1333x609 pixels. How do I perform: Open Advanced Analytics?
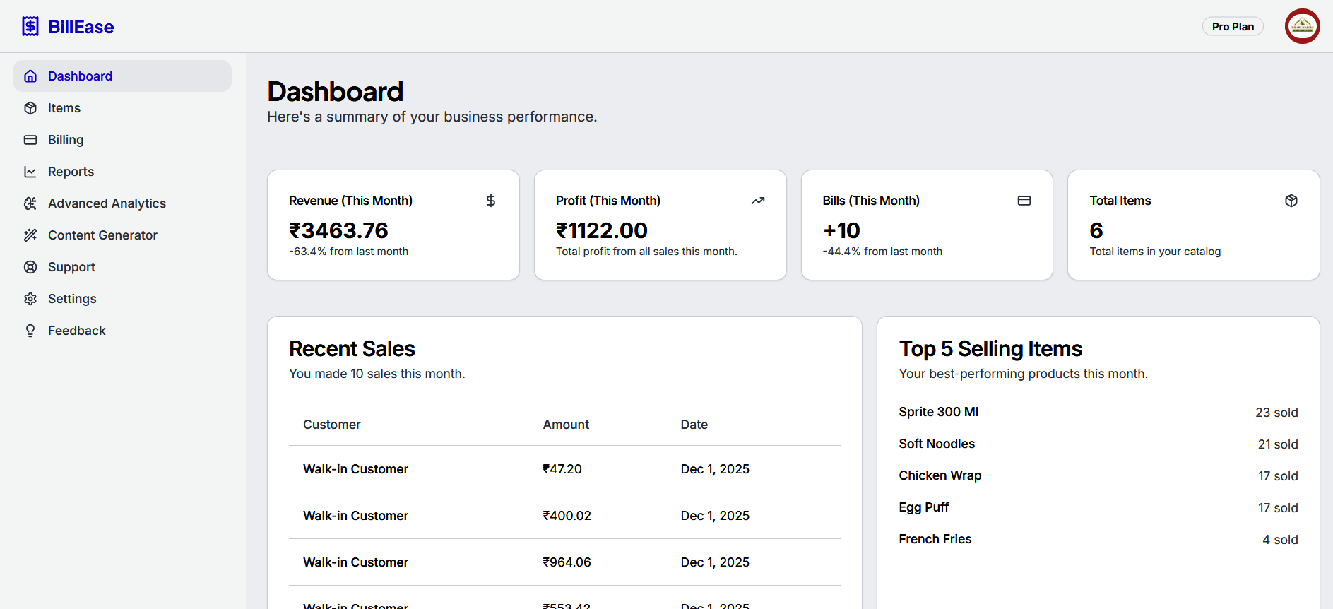pos(122,203)
